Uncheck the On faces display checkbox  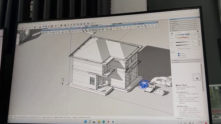point(179,53)
